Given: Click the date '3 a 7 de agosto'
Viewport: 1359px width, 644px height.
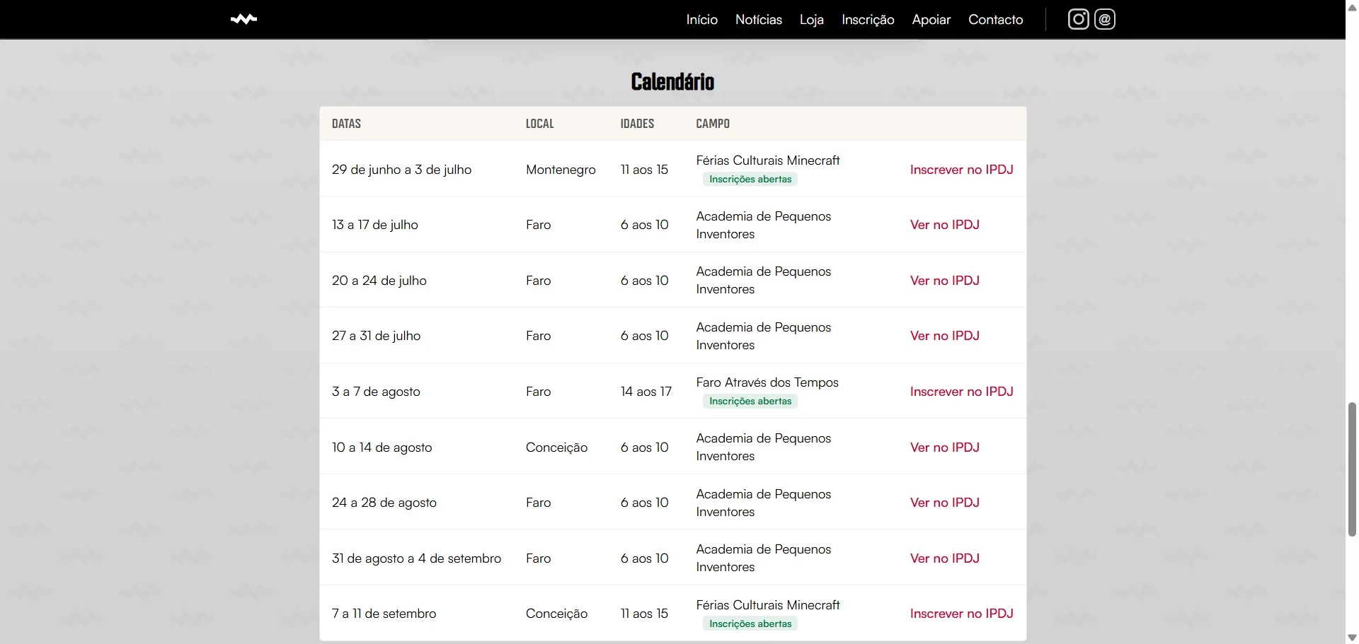Looking at the screenshot, I should [376, 392].
